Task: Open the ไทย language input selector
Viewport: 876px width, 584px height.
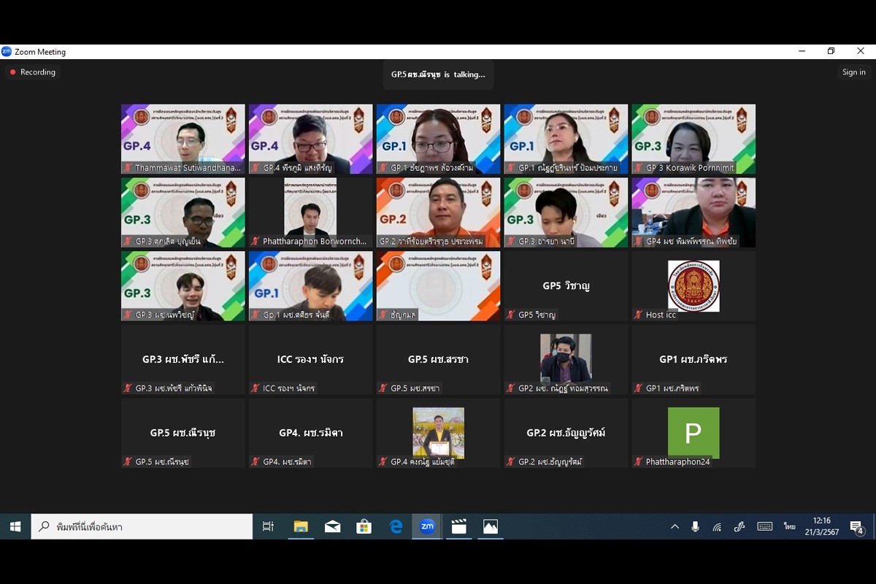Action: [x=789, y=526]
